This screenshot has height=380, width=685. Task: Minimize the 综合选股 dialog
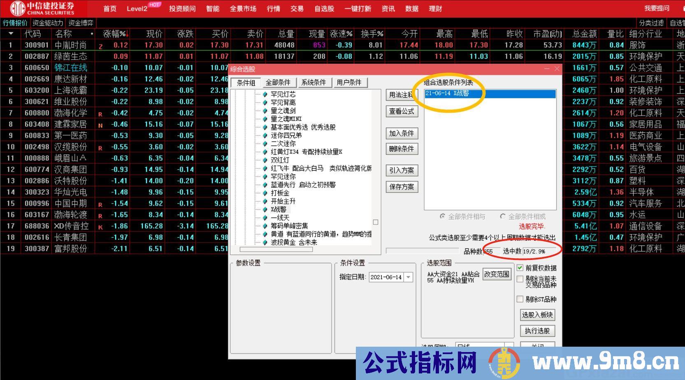(547, 69)
